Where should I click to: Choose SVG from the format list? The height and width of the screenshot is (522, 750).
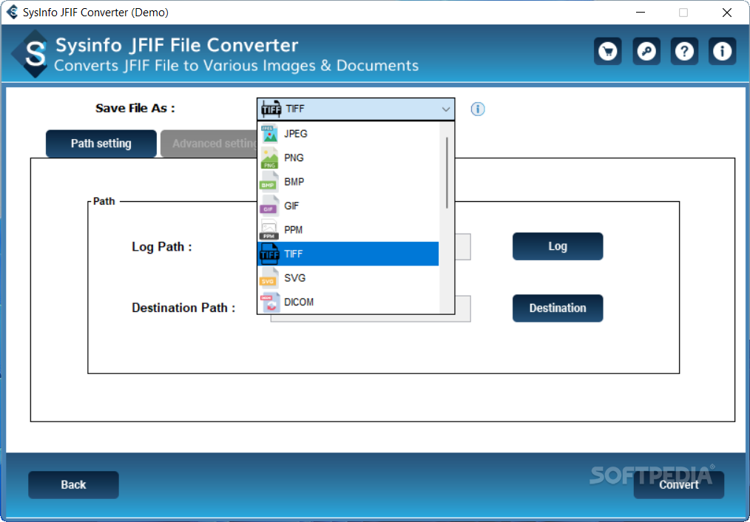(x=348, y=278)
